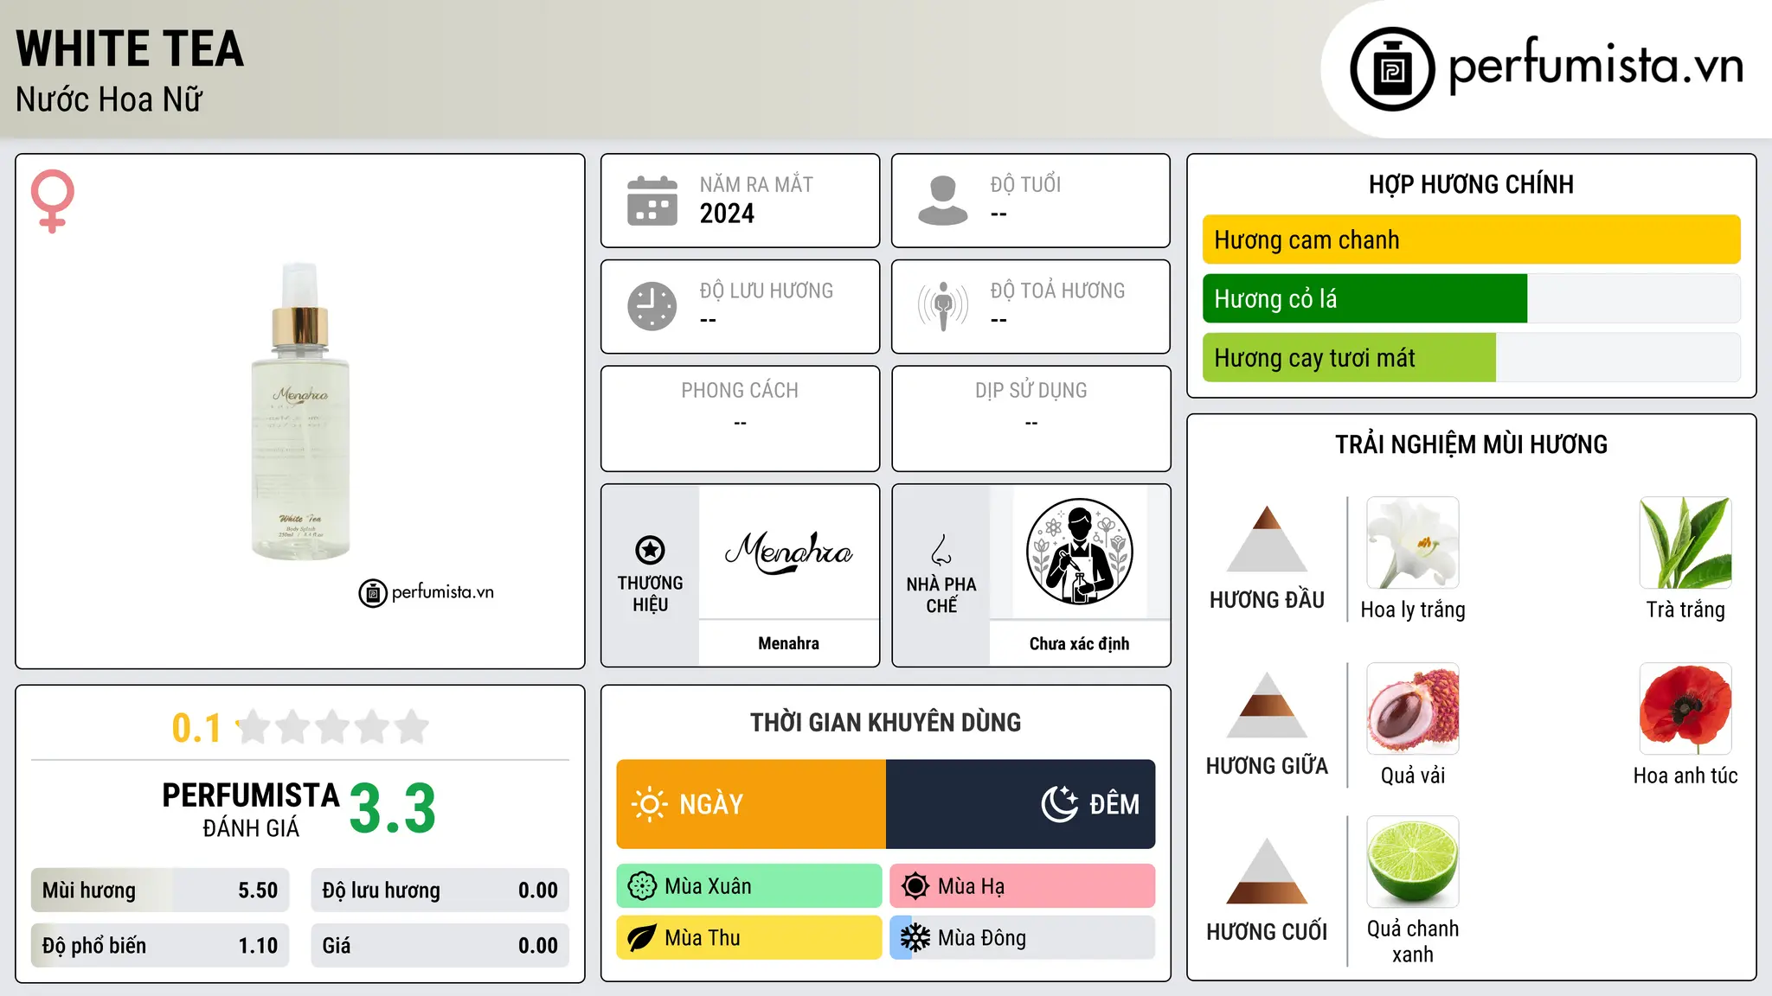
Task: Click the Hợp hương chính heading
Action: [x=1471, y=184]
